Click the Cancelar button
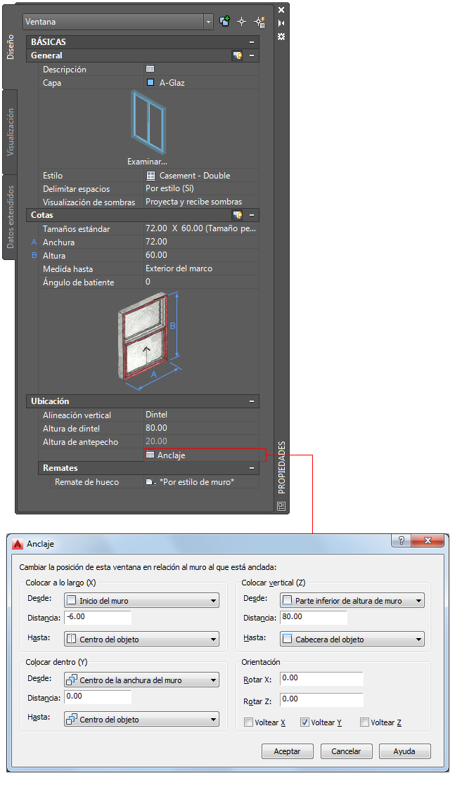Viewport: 462px width, 785px height. [346, 751]
